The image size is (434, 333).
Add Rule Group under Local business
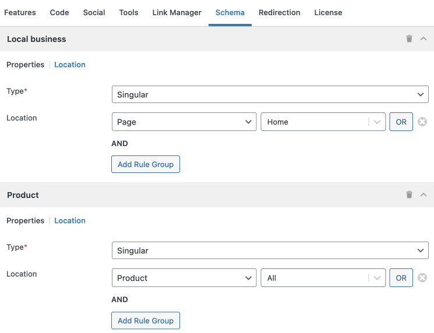point(146,164)
